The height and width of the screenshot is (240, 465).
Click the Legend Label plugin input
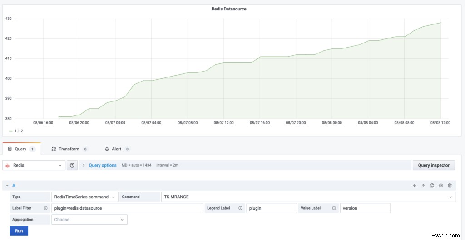coord(272,208)
